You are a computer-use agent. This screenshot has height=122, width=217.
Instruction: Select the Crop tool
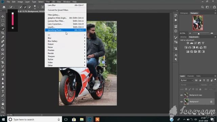click(3, 33)
